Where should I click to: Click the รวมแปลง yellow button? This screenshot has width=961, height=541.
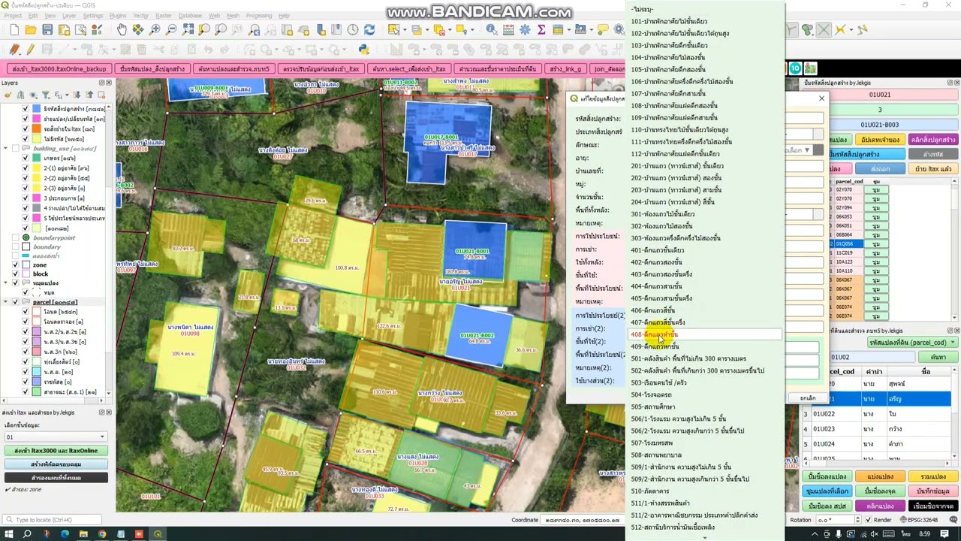click(x=933, y=476)
